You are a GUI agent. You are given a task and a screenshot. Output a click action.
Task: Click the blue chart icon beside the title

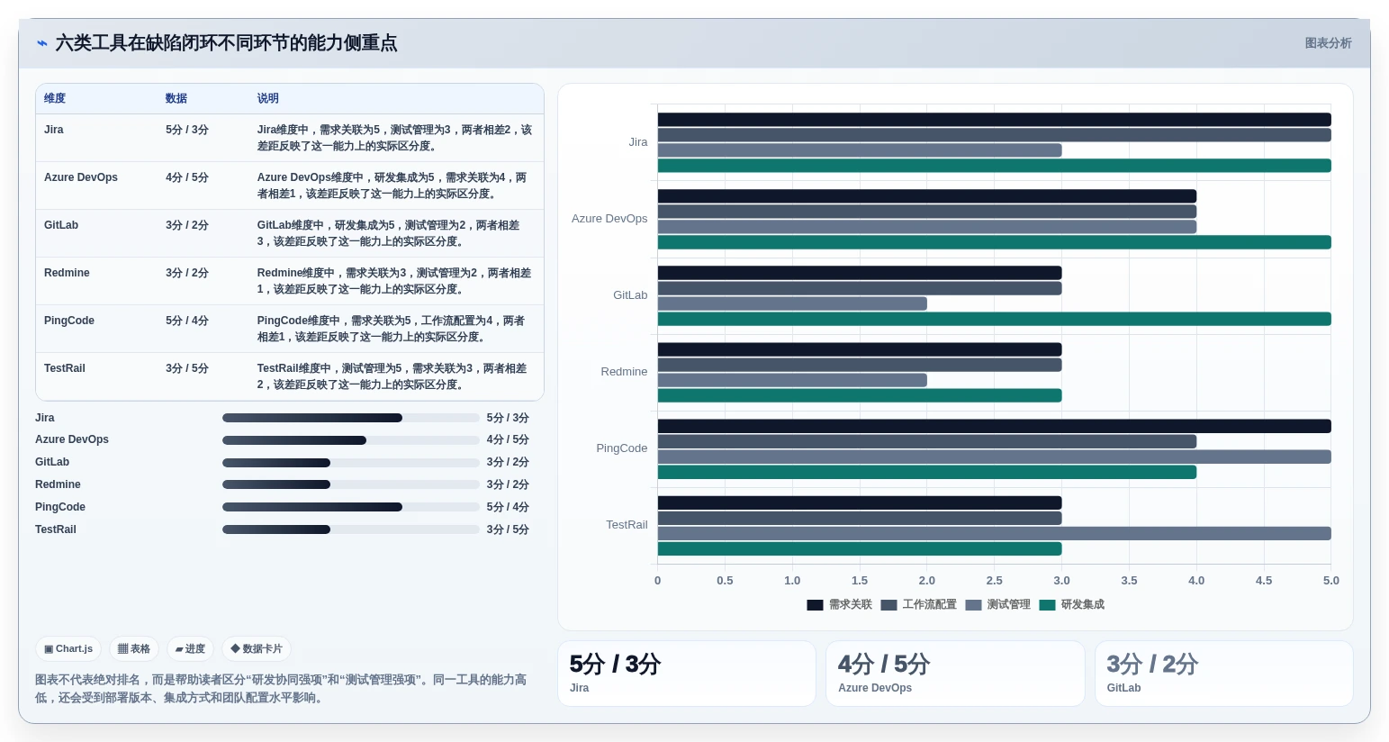point(41,43)
